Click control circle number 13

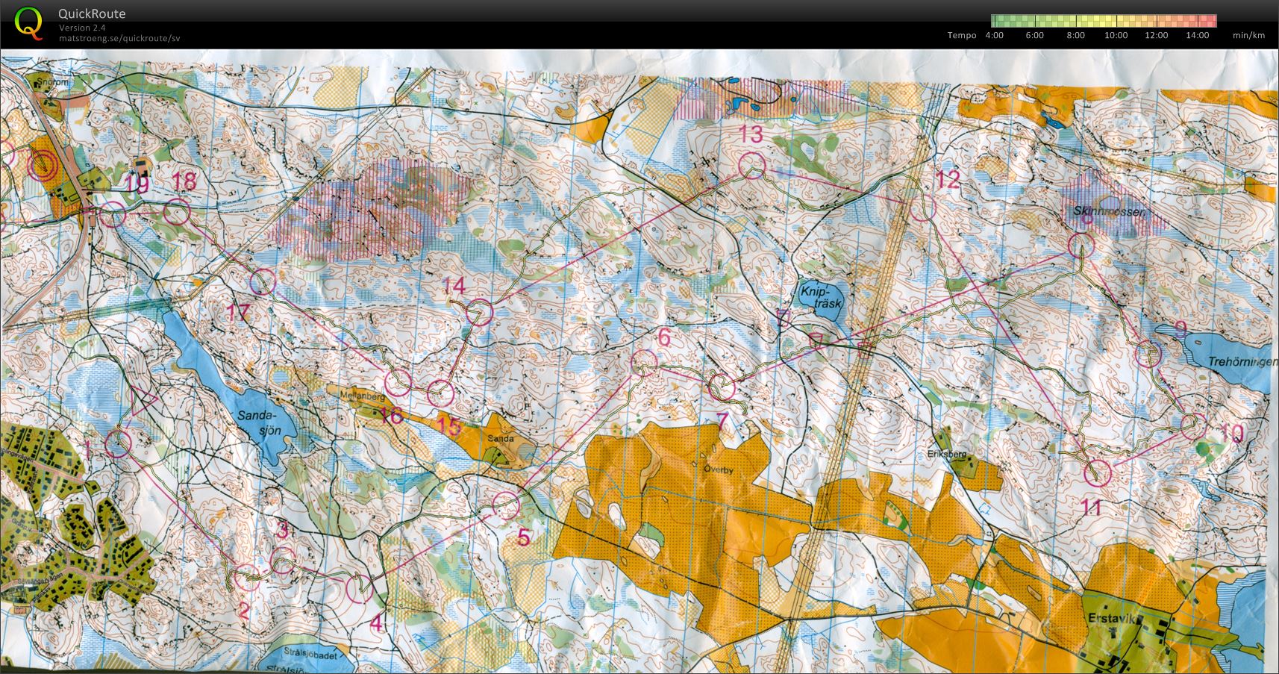(752, 165)
